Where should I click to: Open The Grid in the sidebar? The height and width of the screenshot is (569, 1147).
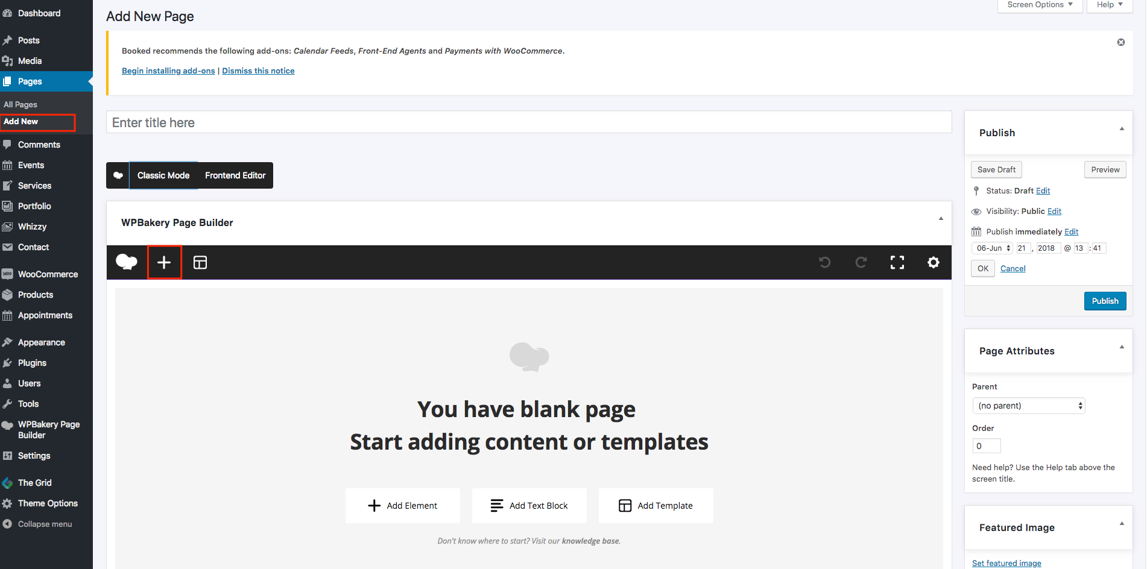34,483
